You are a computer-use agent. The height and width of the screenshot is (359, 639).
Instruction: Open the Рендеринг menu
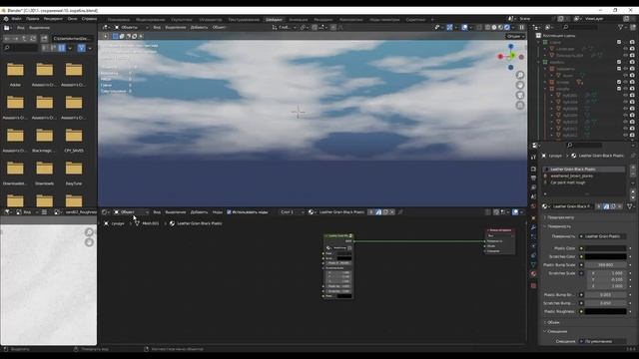point(53,19)
